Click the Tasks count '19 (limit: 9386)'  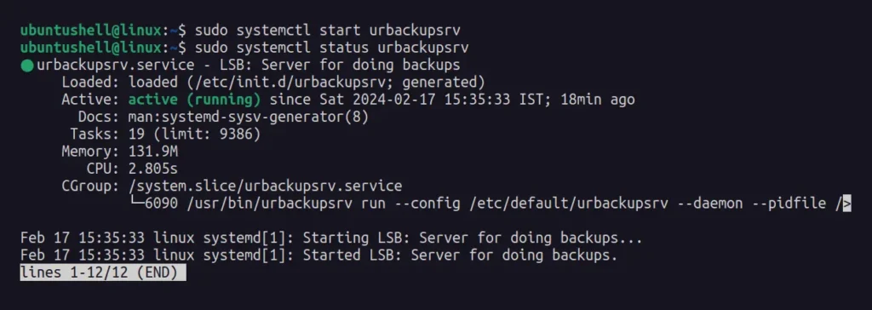coord(195,134)
